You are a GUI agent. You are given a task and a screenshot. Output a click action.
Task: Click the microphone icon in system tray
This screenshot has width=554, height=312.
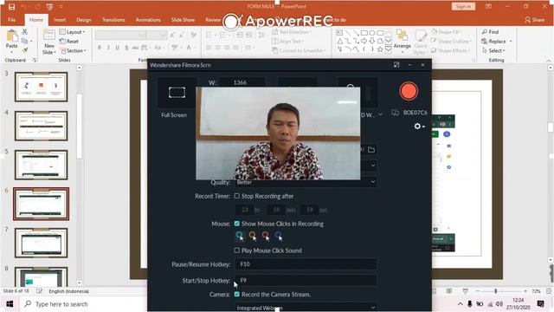point(470,304)
